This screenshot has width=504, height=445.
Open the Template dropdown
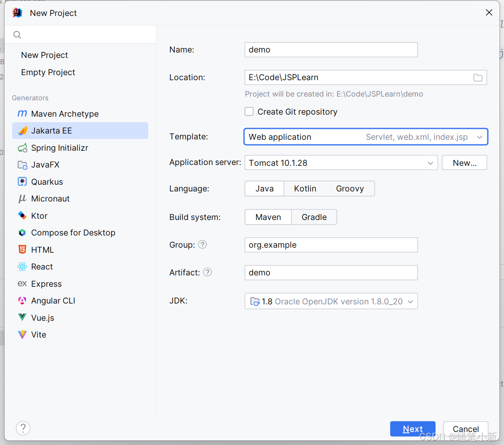pyautogui.click(x=366, y=137)
